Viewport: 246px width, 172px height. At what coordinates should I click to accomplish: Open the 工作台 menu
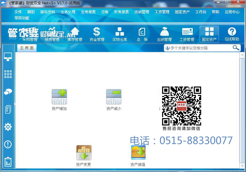[201, 12]
